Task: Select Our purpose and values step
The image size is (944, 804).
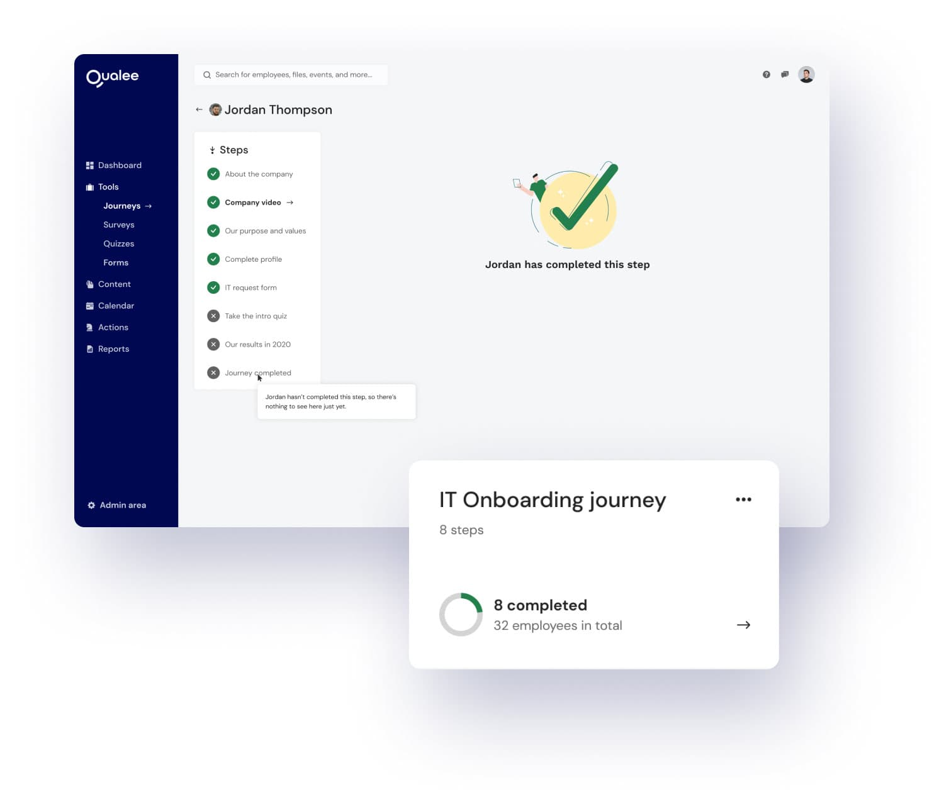Action: pyautogui.click(x=266, y=231)
